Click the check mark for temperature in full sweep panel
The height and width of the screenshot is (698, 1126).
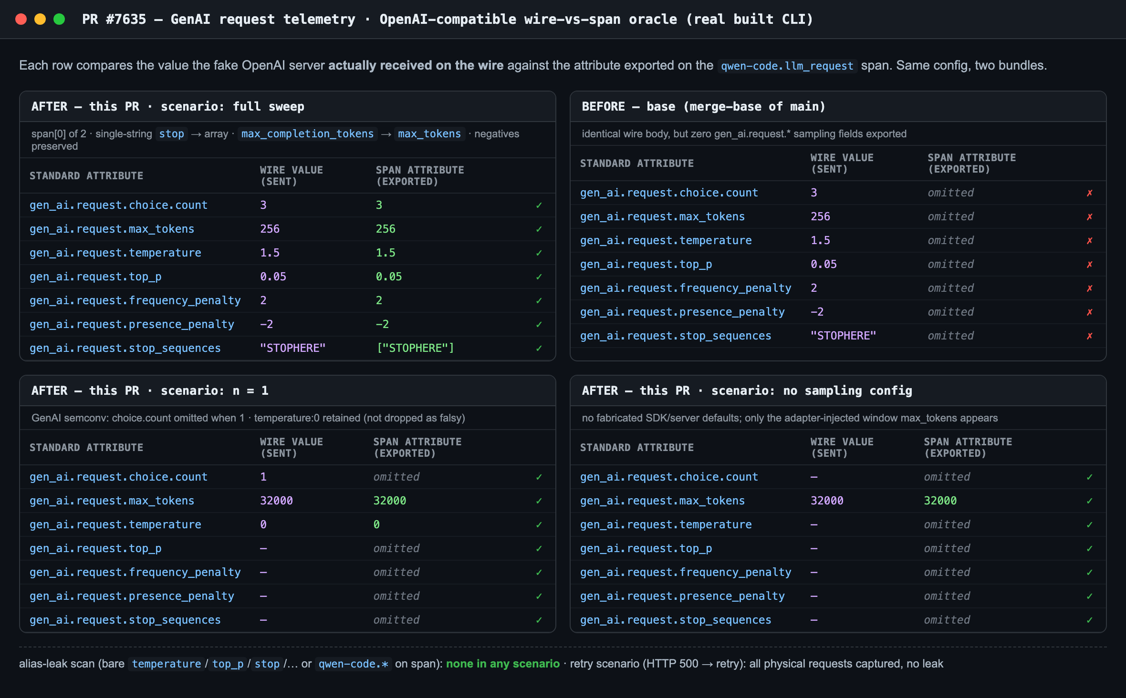click(539, 253)
